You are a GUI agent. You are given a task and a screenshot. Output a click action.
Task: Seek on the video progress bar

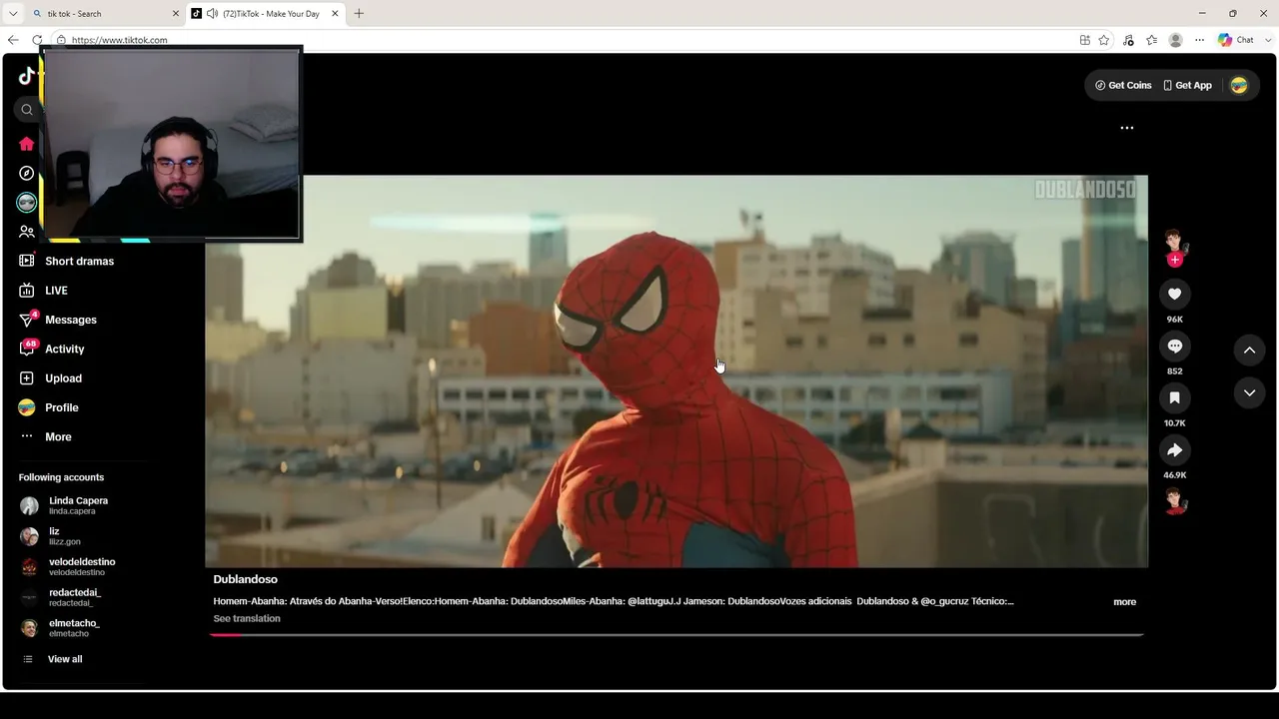coord(676,635)
